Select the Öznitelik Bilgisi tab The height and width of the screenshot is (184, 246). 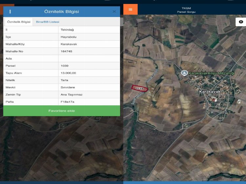(19, 22)
